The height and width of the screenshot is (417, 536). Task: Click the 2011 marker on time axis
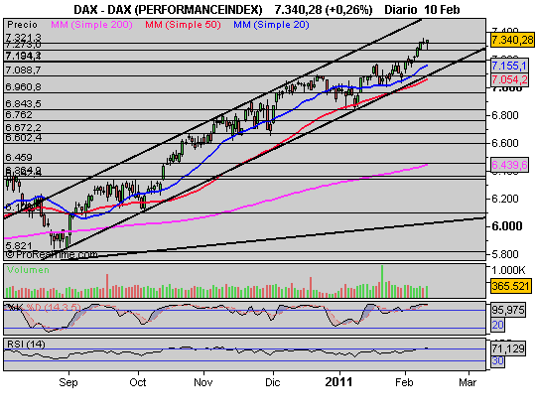click(338, 382)
